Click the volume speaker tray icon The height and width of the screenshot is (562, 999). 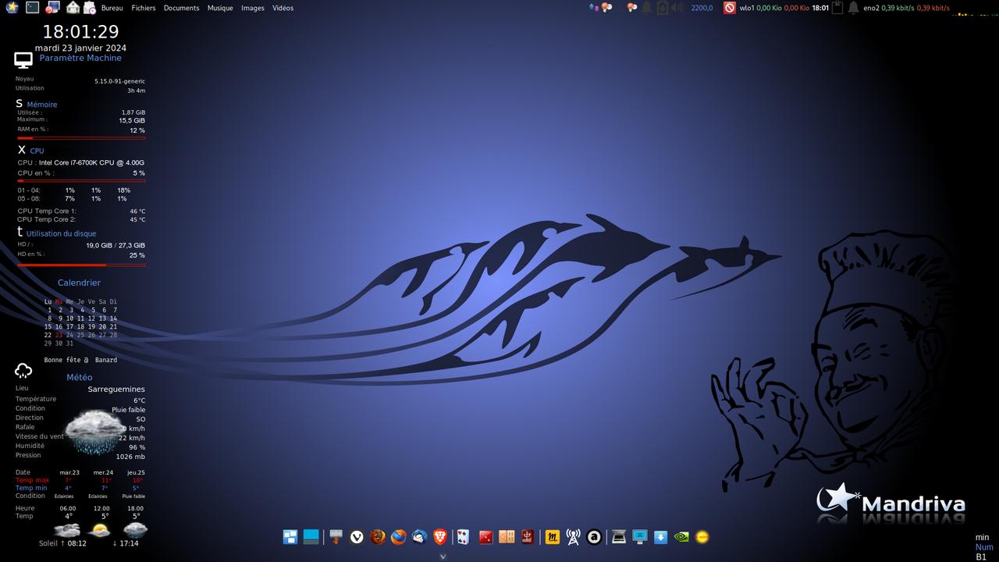(x=677, y=8)
